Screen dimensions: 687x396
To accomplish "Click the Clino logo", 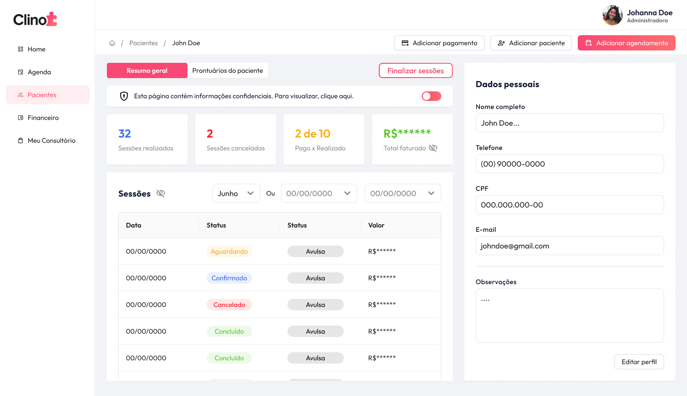I will click(x=35, y=19).
